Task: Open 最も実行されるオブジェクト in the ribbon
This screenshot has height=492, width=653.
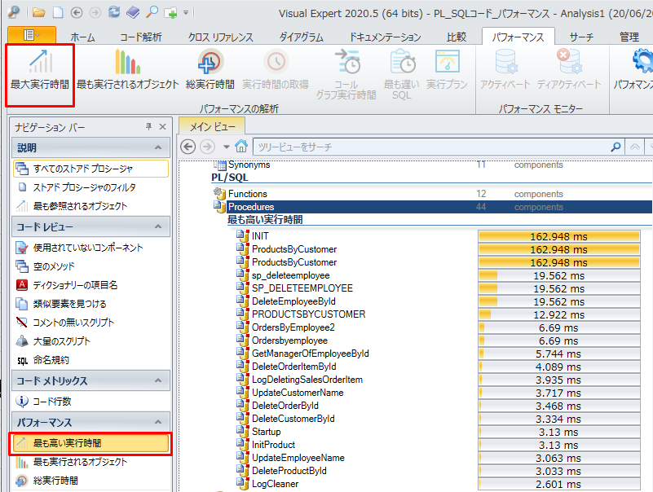Action: (x=127, y=69)
